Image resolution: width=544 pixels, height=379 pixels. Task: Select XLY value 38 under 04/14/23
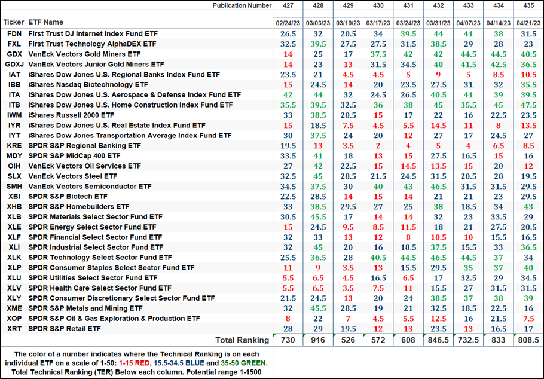point(498,298)
